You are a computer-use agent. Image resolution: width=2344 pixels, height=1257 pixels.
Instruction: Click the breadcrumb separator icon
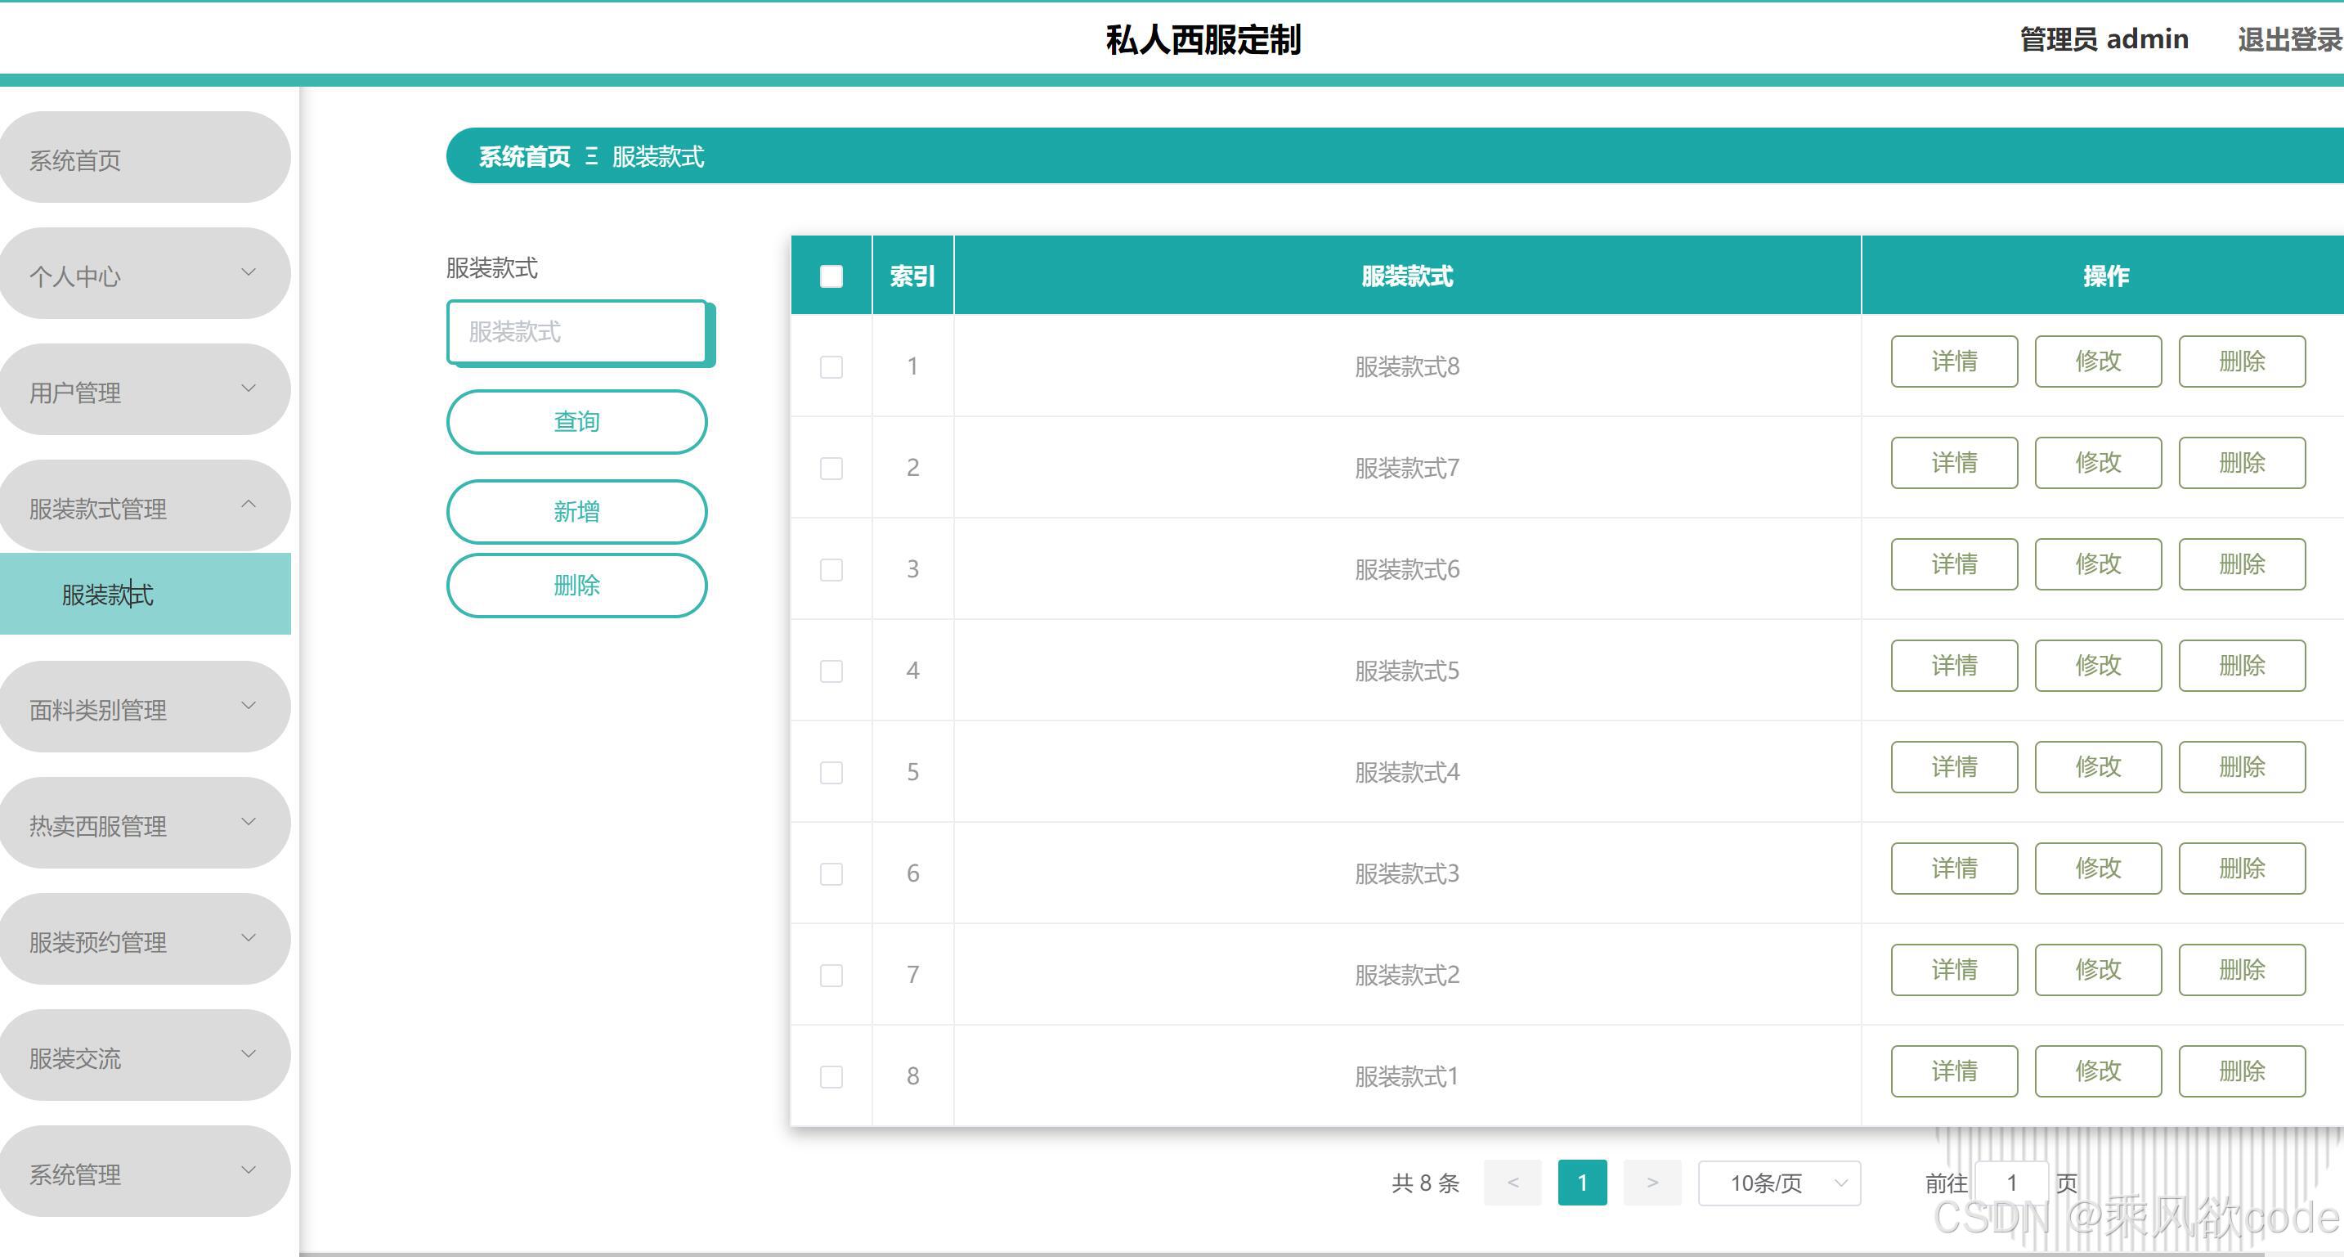(x=591, y=156)
